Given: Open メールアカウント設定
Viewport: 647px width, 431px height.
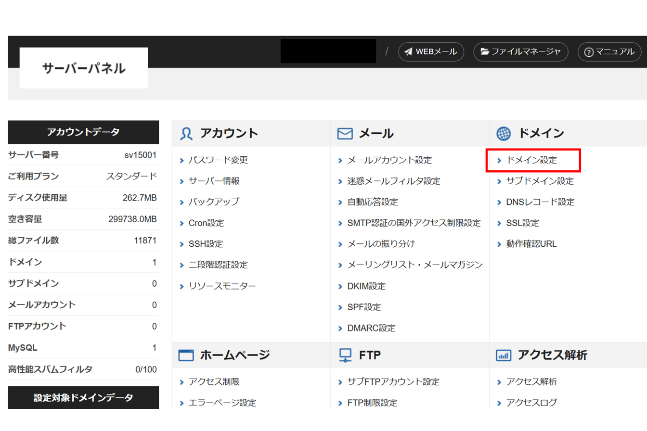Looking at the screenshot, I should pos(389,160).
